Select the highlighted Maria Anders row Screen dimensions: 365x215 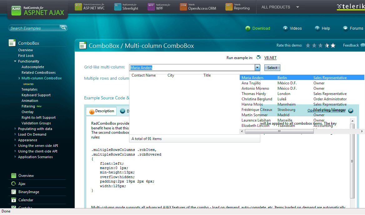coord(302,78)
